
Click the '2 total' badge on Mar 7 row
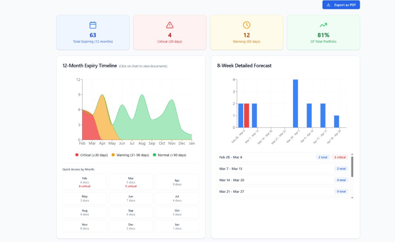(x=341, y=168)
